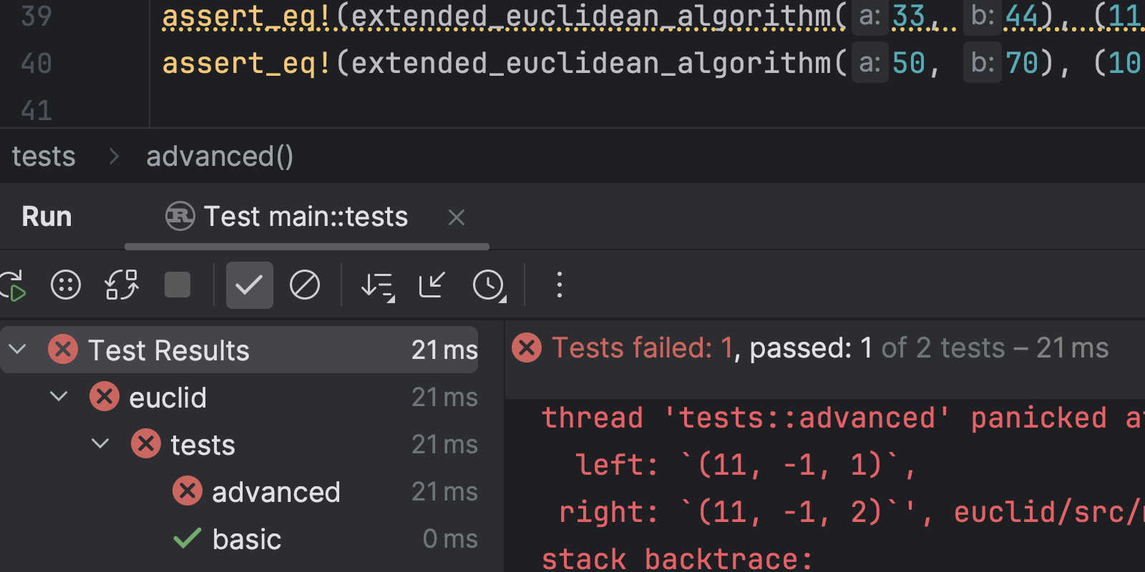Select the passed basic test

pos(246,539)
